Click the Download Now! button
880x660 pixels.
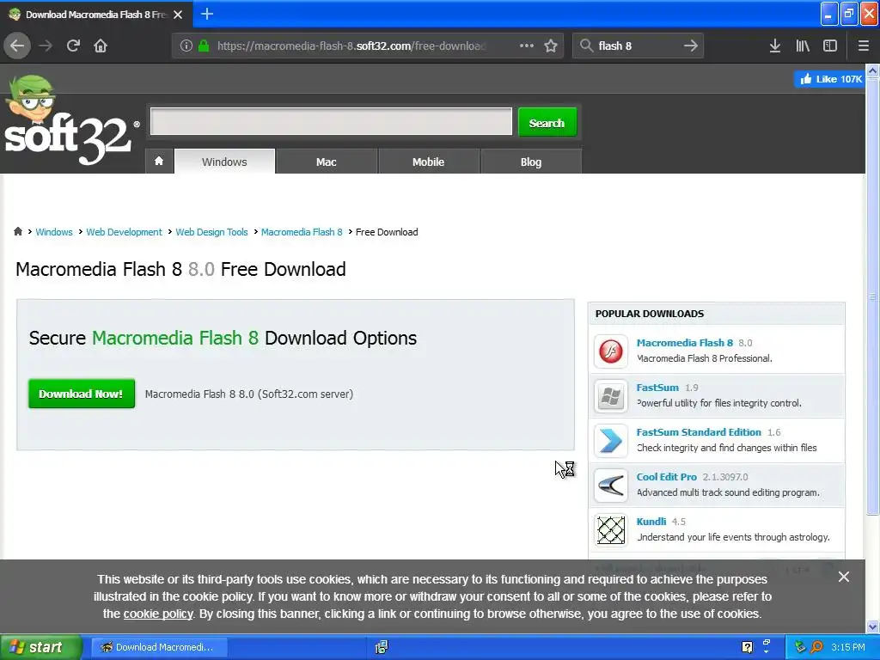click(x=82, y=394)
